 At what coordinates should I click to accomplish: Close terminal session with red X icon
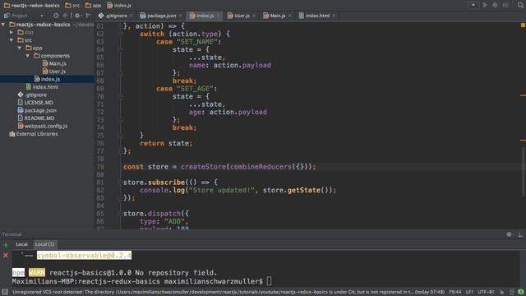click(x=6, y=256)
